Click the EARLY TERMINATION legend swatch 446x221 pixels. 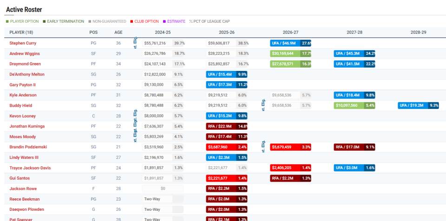coord(44,21)
